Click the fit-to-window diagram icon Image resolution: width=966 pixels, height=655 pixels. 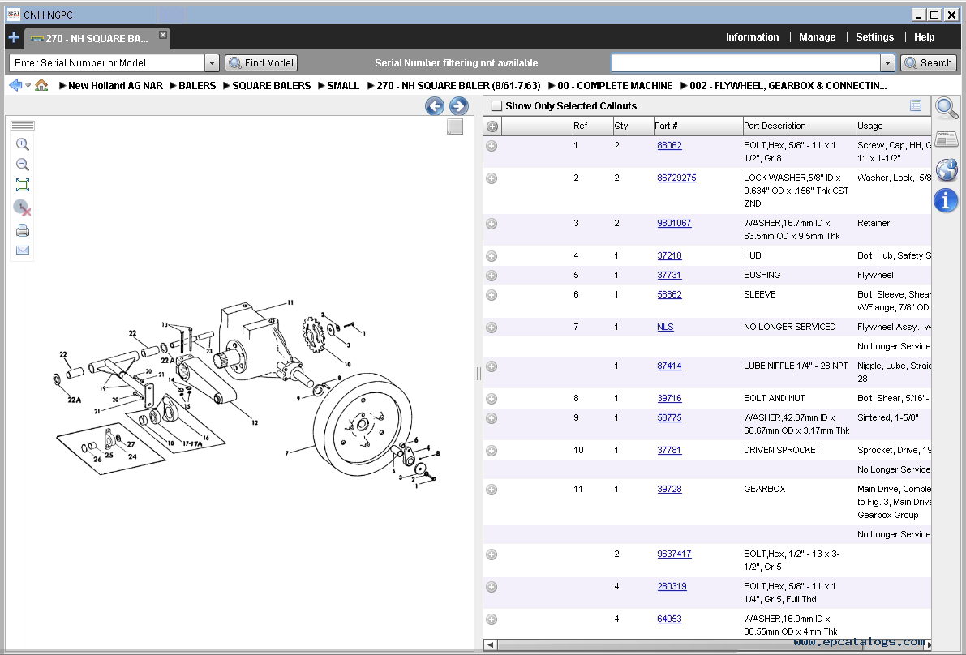[x=23, y=186]
